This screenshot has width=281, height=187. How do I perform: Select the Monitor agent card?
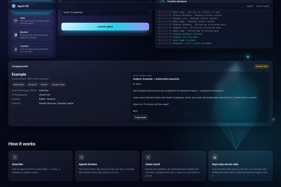pyautogui.click(x=32, y=35)
